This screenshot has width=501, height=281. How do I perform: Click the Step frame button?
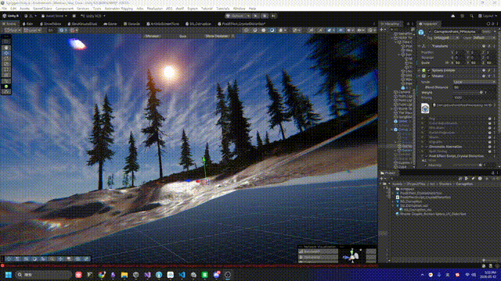coord(273,16)
